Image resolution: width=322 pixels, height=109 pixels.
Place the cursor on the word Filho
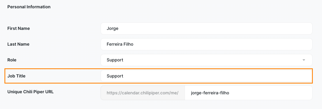click(x=128, y=44)
